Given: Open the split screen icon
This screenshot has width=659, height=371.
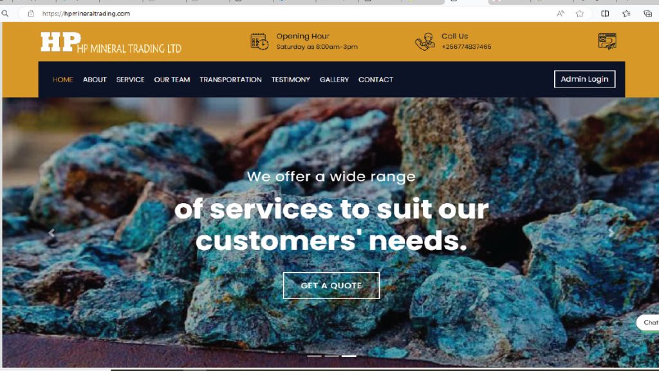Looking at the screenshot, I should 605,14.
